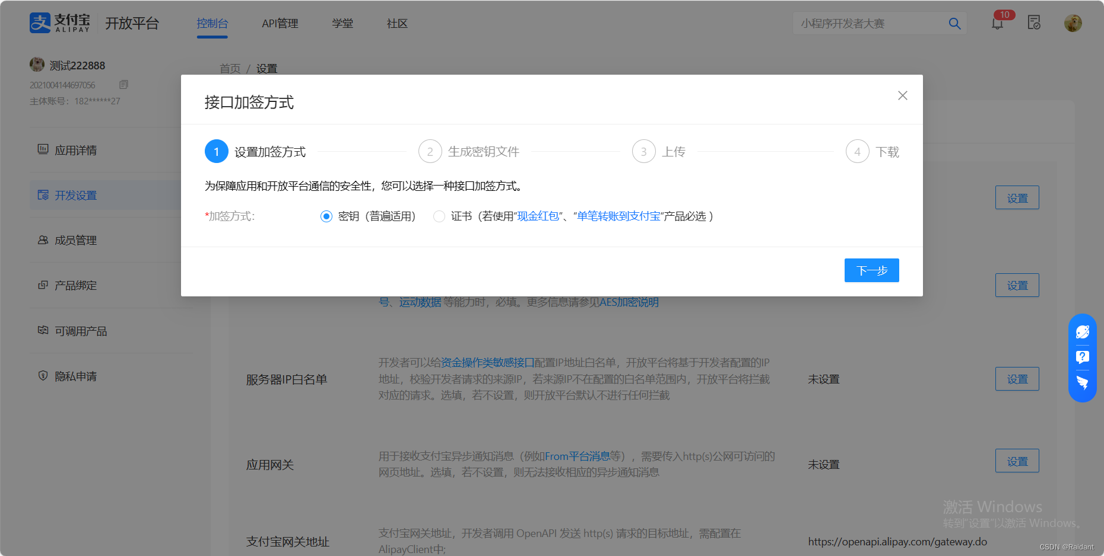
Task: Open the user avatar in top right
Action: 1073,23
